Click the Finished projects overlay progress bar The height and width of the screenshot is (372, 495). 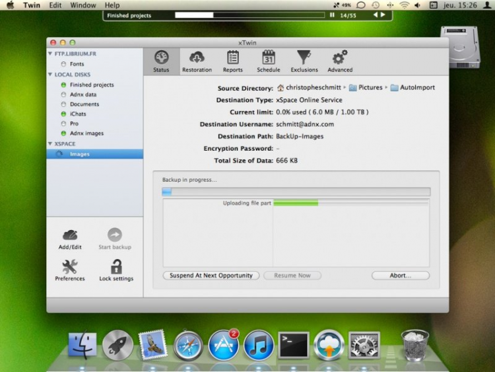click(249, 15)
